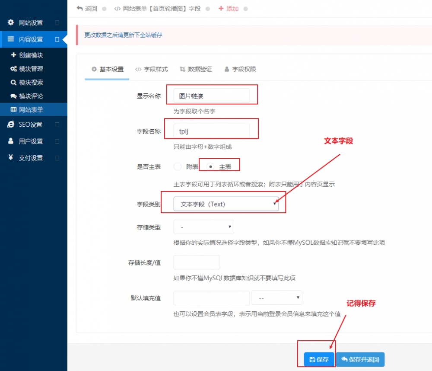Click the 保存 button
Image resolution: width=432 pixels, height=371 pixels.
click(319, 359)
